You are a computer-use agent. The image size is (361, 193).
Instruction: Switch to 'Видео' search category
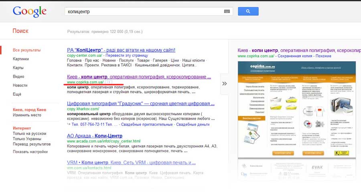click(x=18, y=76)
